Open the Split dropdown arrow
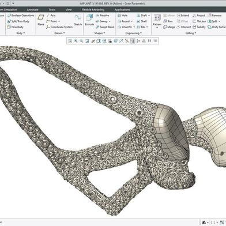This screenshot has width=226, height=226. pyautogui.click(x=220, y=21)
